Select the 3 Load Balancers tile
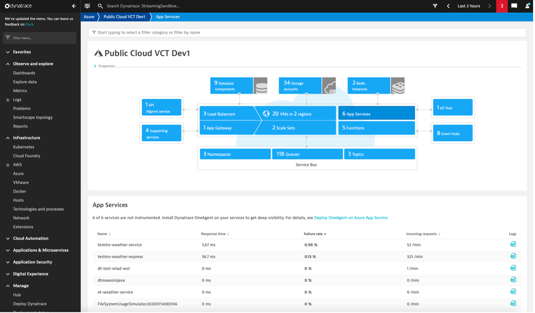 227,114
